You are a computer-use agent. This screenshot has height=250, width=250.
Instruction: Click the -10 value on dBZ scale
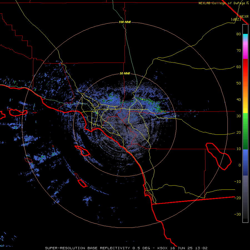click(237, 182)
